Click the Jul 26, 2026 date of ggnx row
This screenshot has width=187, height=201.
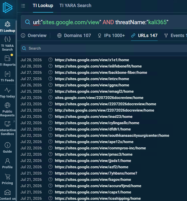tap(31, 85)
